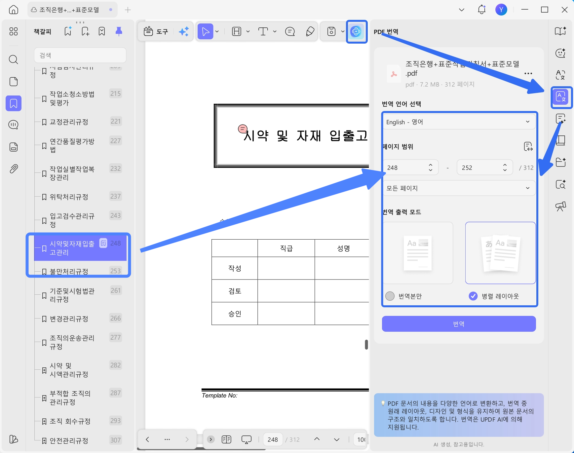Go to the previous page with up arrow
Image resolution: width=574 pixels, height=453 pixels.
(317, 439)
